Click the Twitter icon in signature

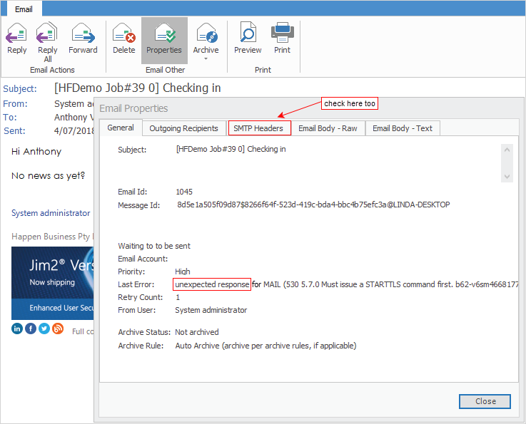point(44,329)
